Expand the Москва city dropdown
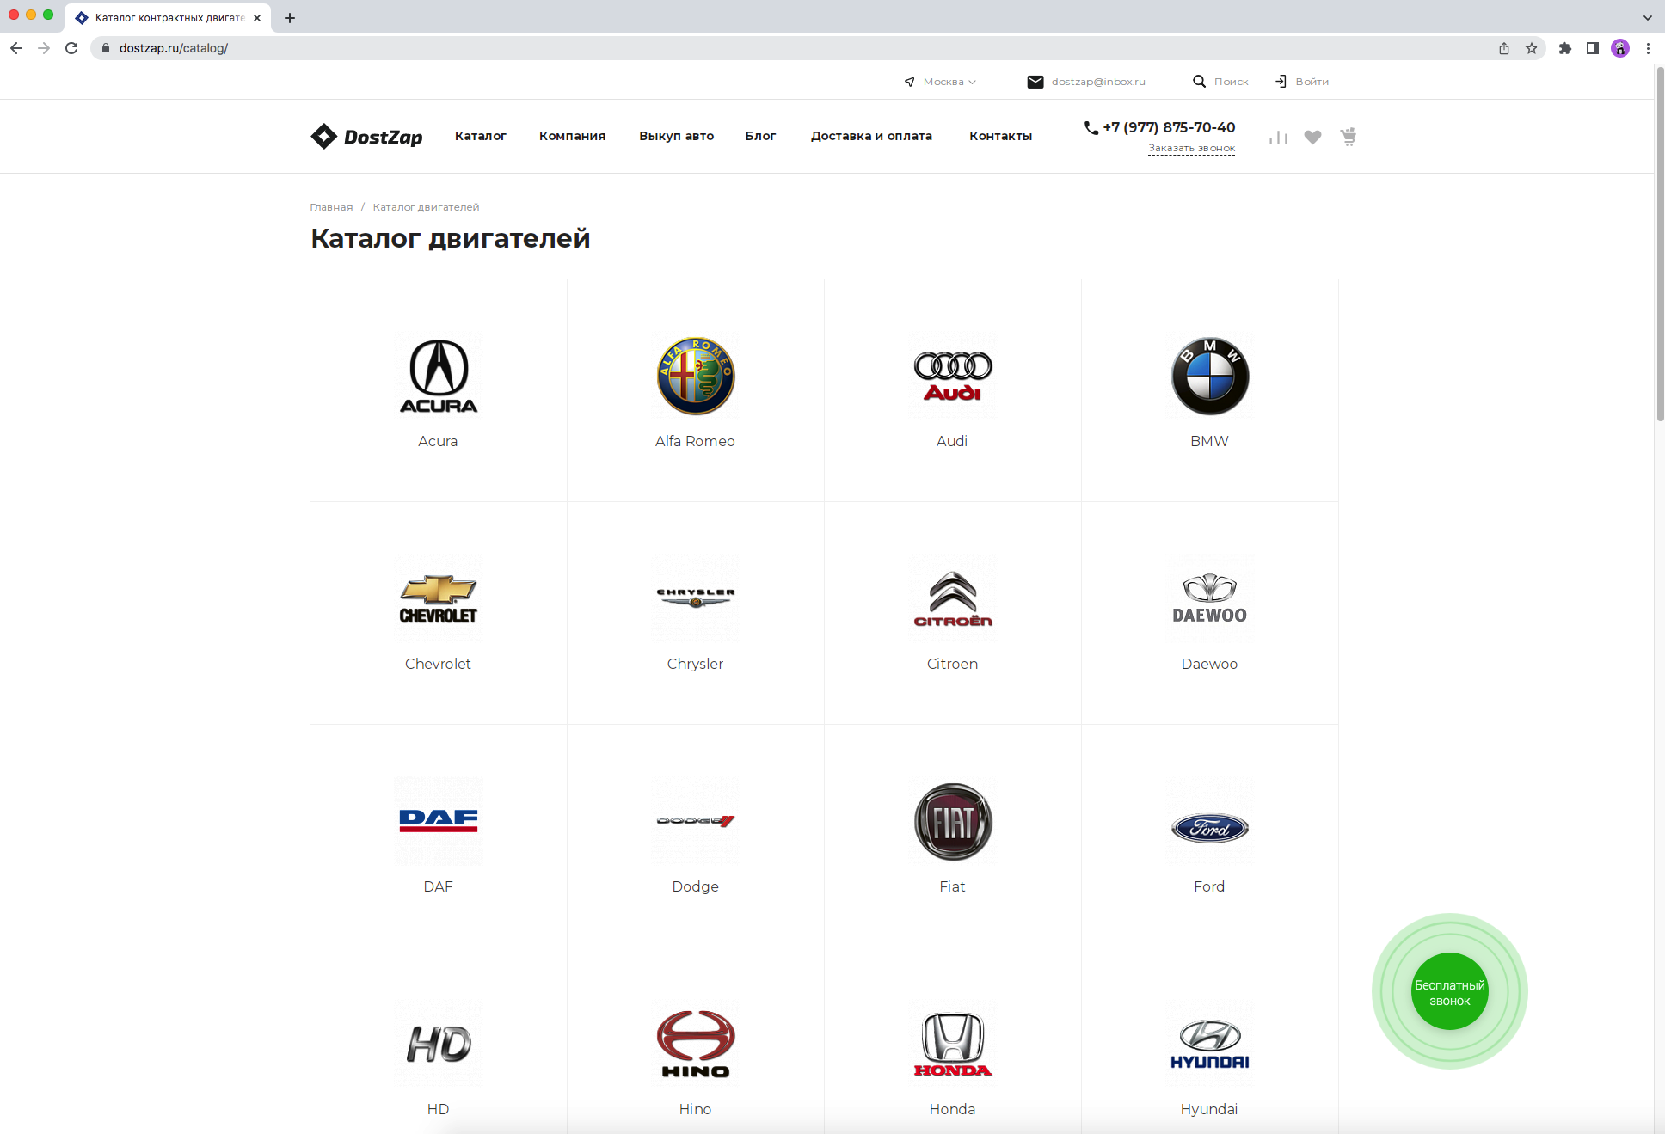The width and height of the screenshot is (1665, 1134). point(949,82)
